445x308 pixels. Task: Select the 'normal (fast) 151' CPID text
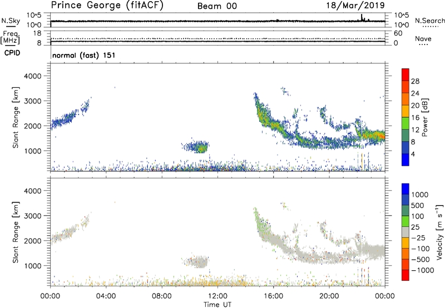pos(84,55)
